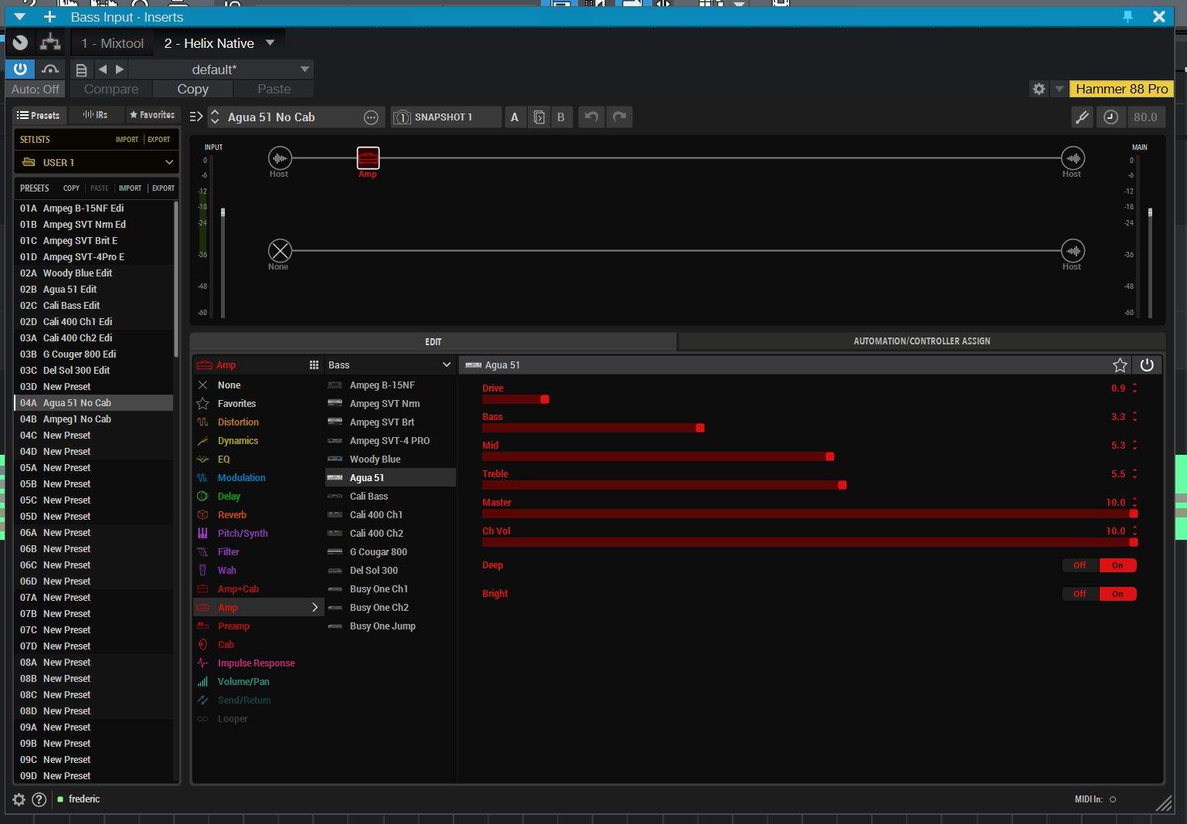Toggle the signal flow view icon
Screen dimensions: 1187x824
[x=196, y=117]
